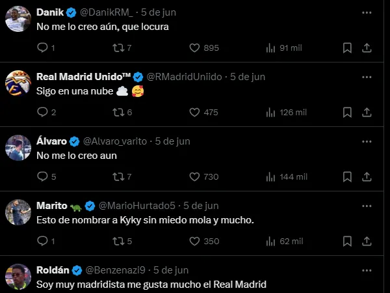Share Álvaro's tweet
Screen dimensions: 390x293
[367, 176]
